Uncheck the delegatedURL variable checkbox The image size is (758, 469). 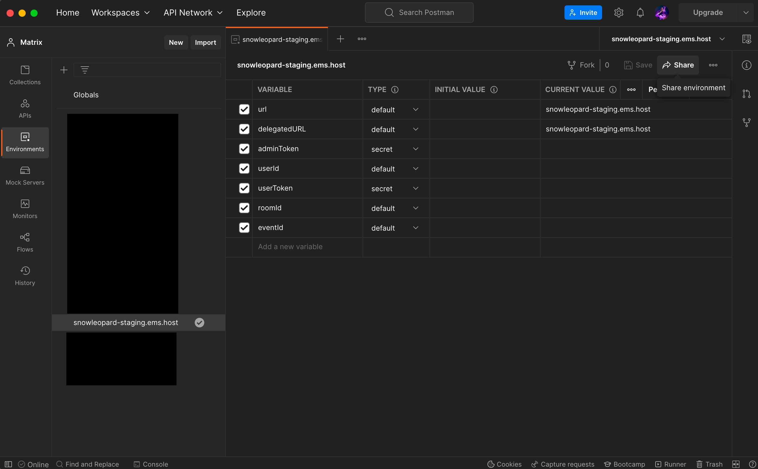click(244, 129)
